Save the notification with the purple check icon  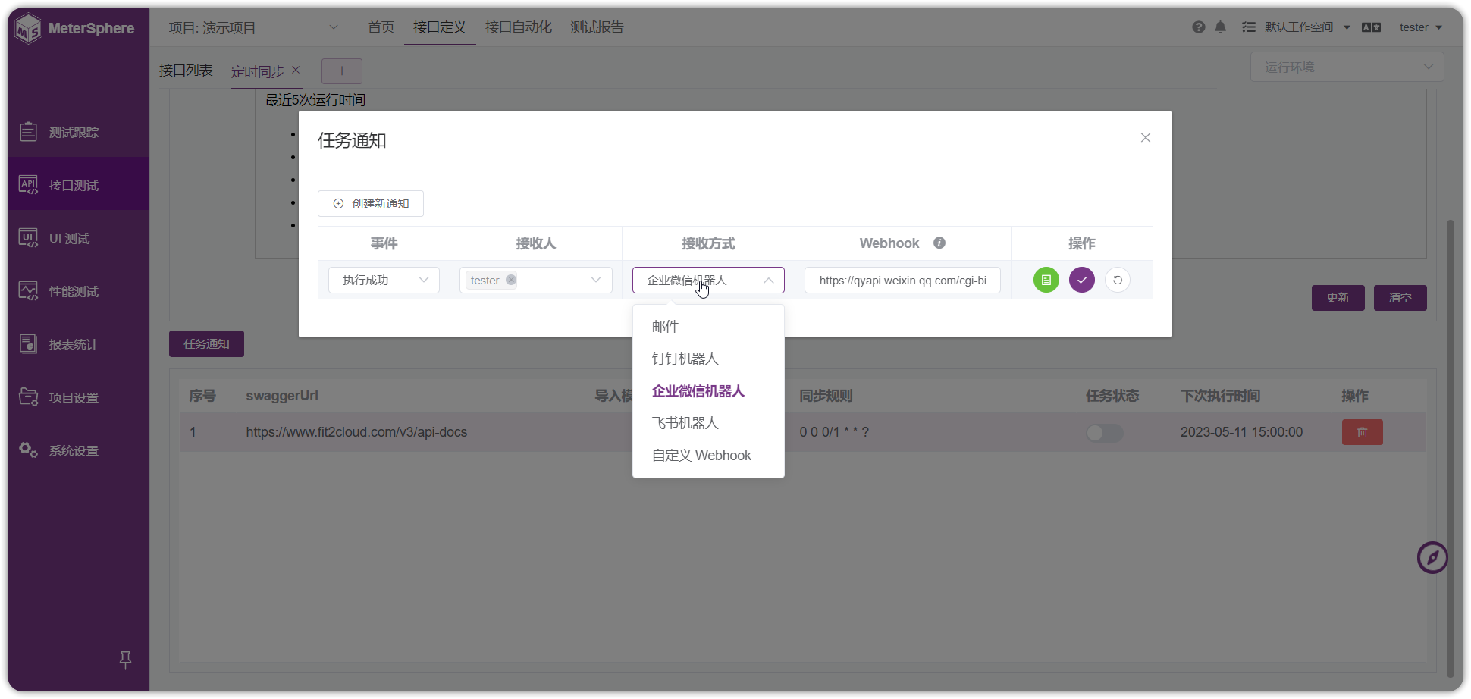point(1082,280)
